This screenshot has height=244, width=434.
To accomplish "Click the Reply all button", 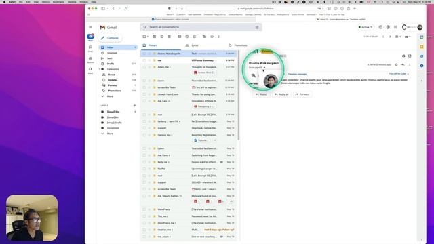I will pyautogui.click(x=281, y=94).
